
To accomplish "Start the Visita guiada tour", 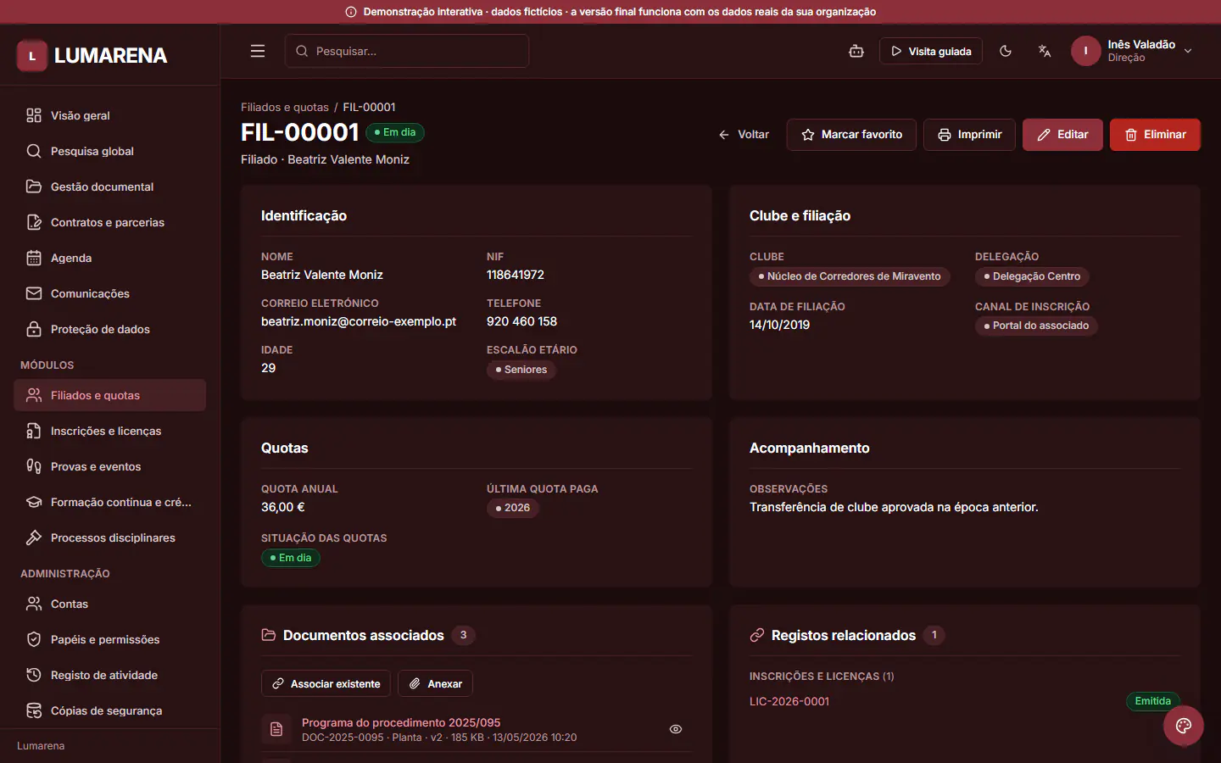I will 931,51.
